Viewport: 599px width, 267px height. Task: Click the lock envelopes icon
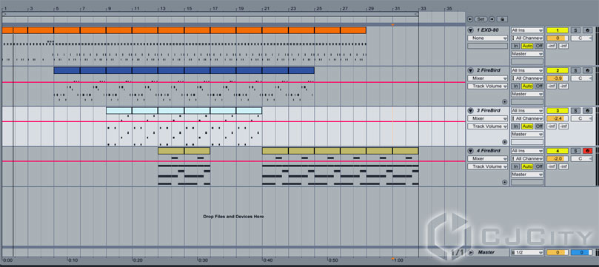click(x=502, y=19)
